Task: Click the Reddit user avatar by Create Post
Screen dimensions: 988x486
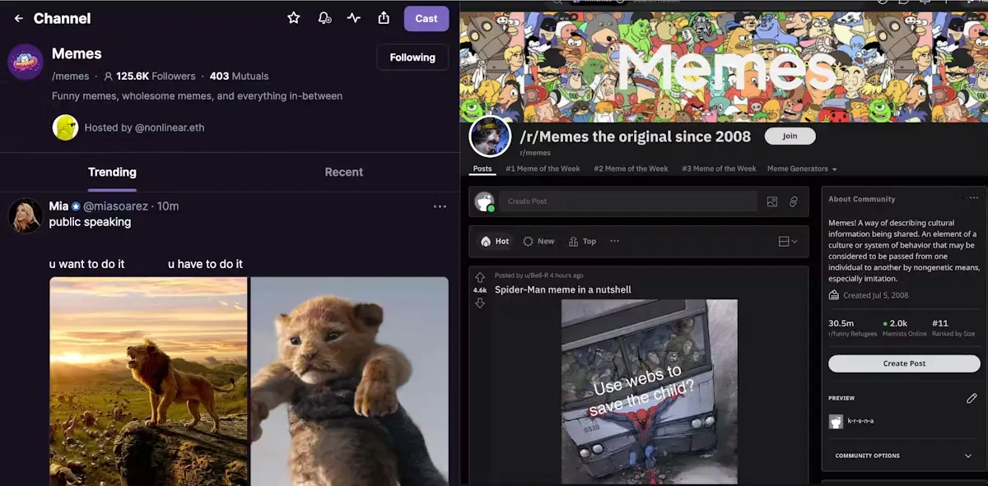Action: (485, 201)
